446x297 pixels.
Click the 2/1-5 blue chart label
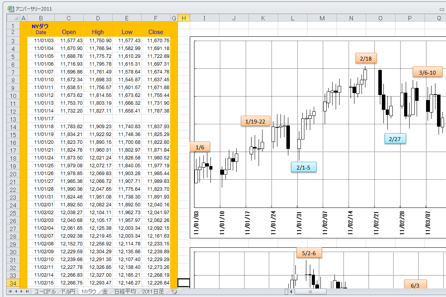coord(303,167)
